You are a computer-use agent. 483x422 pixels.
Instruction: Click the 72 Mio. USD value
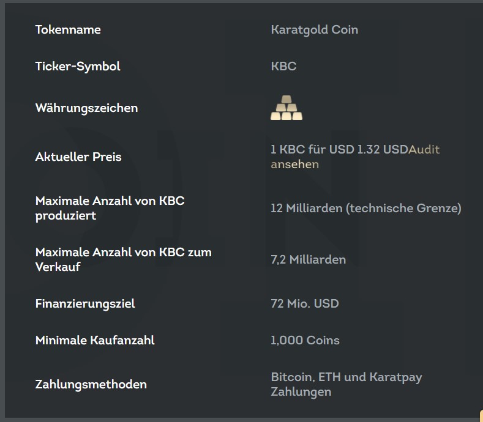pos(305,304)
